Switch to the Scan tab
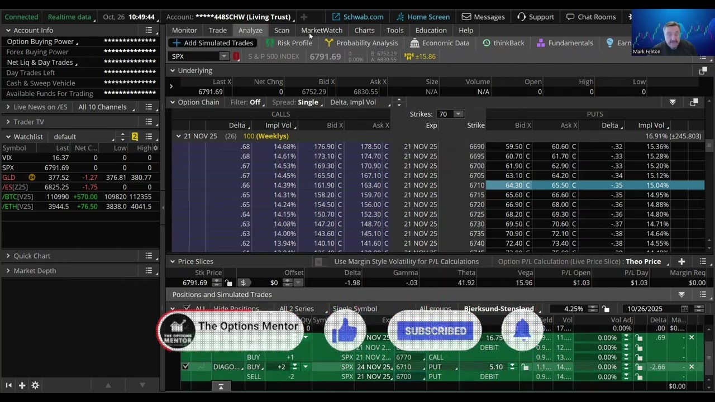This screenshot has height=402, width=715. point(282,30)
